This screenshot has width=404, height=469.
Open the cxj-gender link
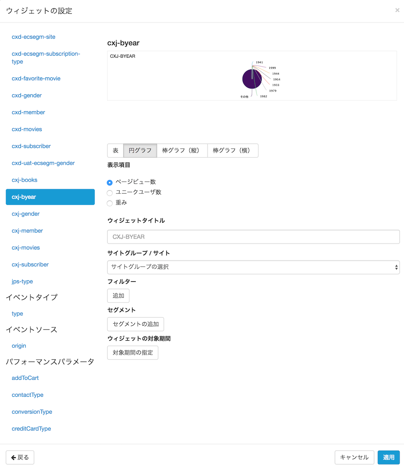[x=26, y=214]
